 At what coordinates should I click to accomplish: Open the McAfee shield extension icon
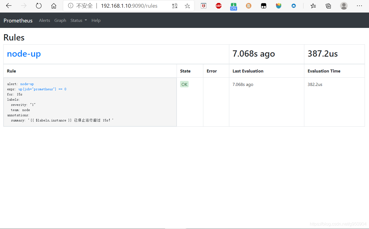pyautogui.click(x=204, y=6)
